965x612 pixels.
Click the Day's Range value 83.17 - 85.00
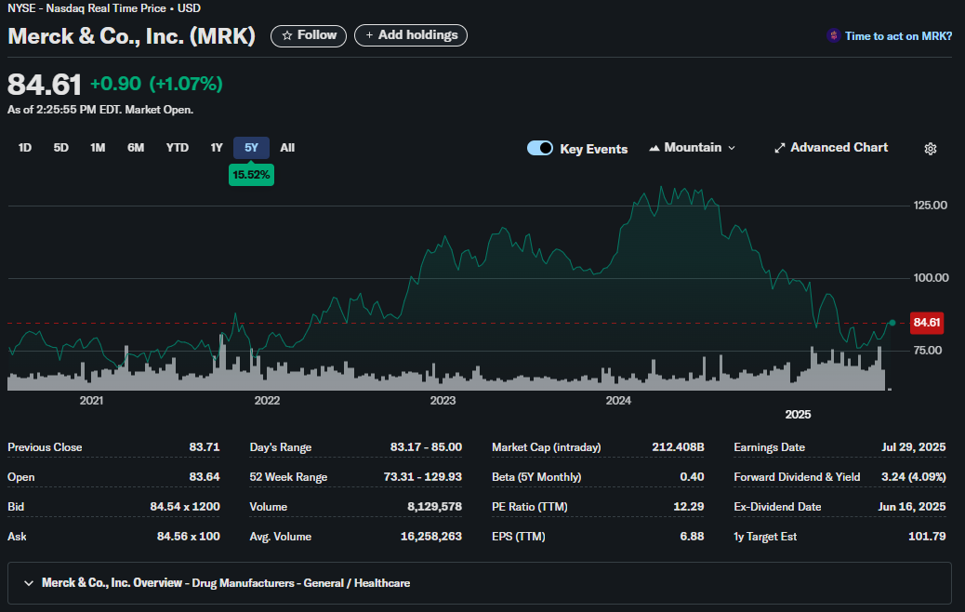click(426, 447)
